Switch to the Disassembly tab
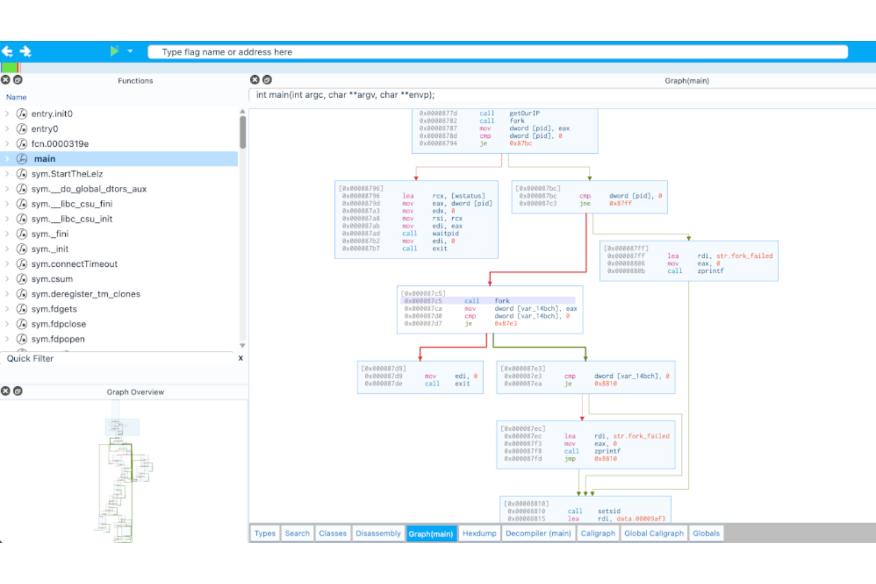The image size is (876, 584). pyautogui.click(x=378, y=533)
